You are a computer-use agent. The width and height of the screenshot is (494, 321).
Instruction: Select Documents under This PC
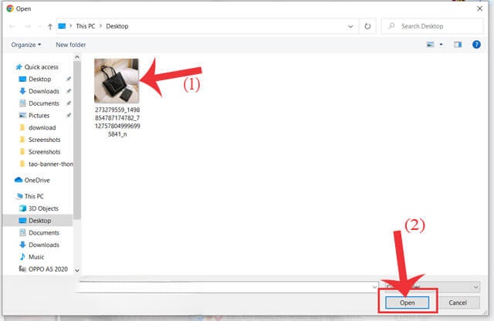coord(44,233)
